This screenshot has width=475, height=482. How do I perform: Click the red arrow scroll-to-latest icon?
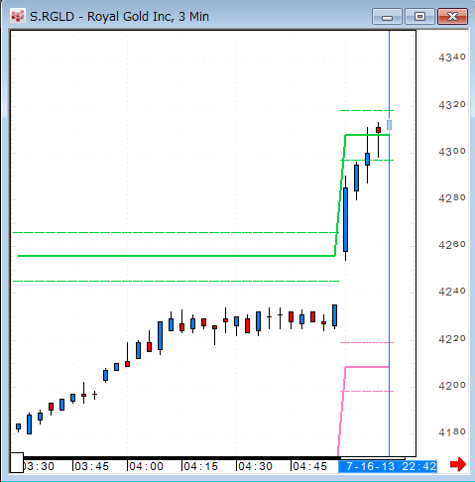pos(458,464)
